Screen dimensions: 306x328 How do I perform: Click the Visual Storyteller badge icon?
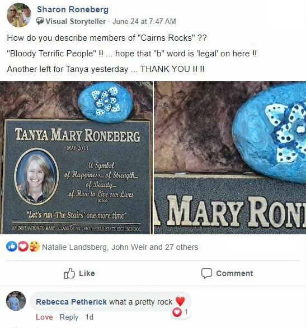(x=40, y=21)
